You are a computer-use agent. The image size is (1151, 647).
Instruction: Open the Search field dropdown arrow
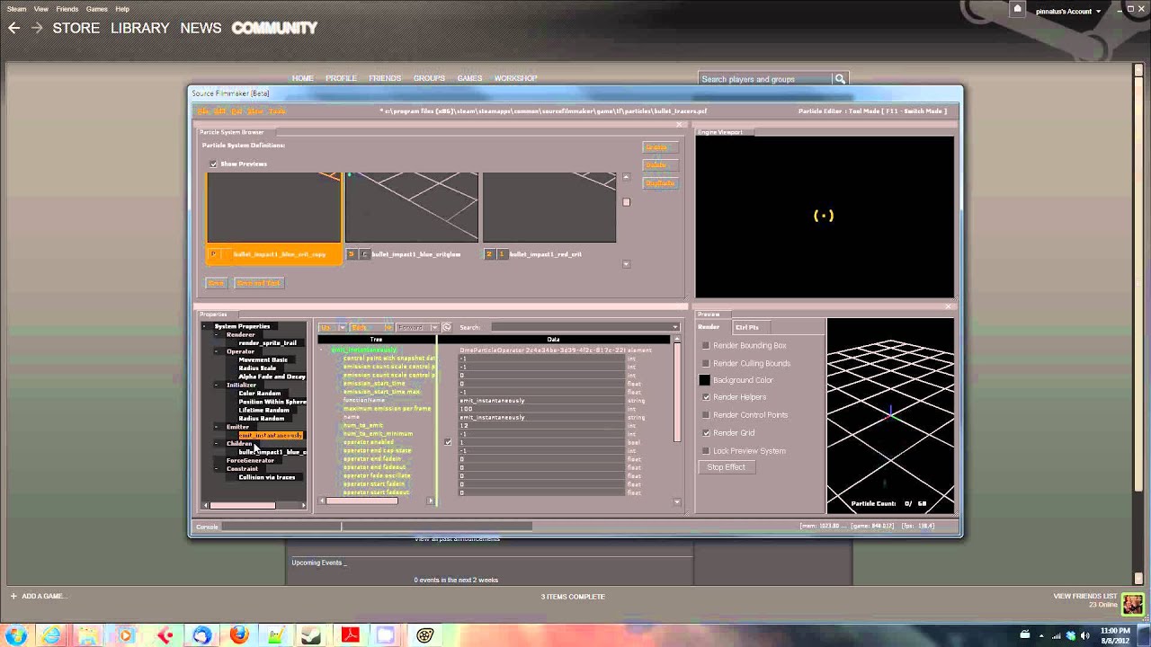tap(674, 327)
